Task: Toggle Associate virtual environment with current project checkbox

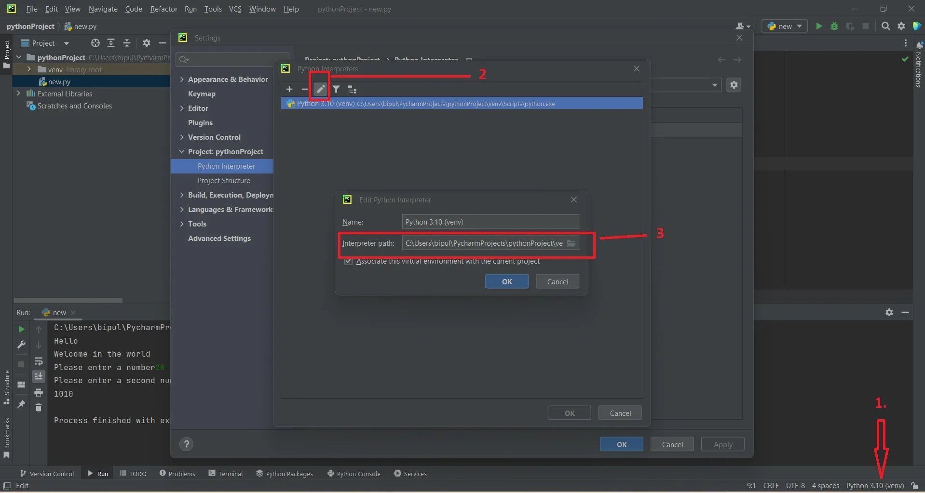Action: point(348,261)
